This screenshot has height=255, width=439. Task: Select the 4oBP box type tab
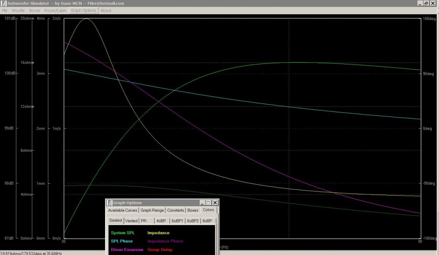pos(161,221)
